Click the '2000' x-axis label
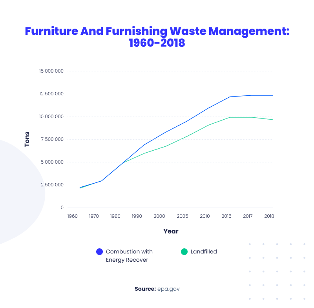 (x=159, y=216)
